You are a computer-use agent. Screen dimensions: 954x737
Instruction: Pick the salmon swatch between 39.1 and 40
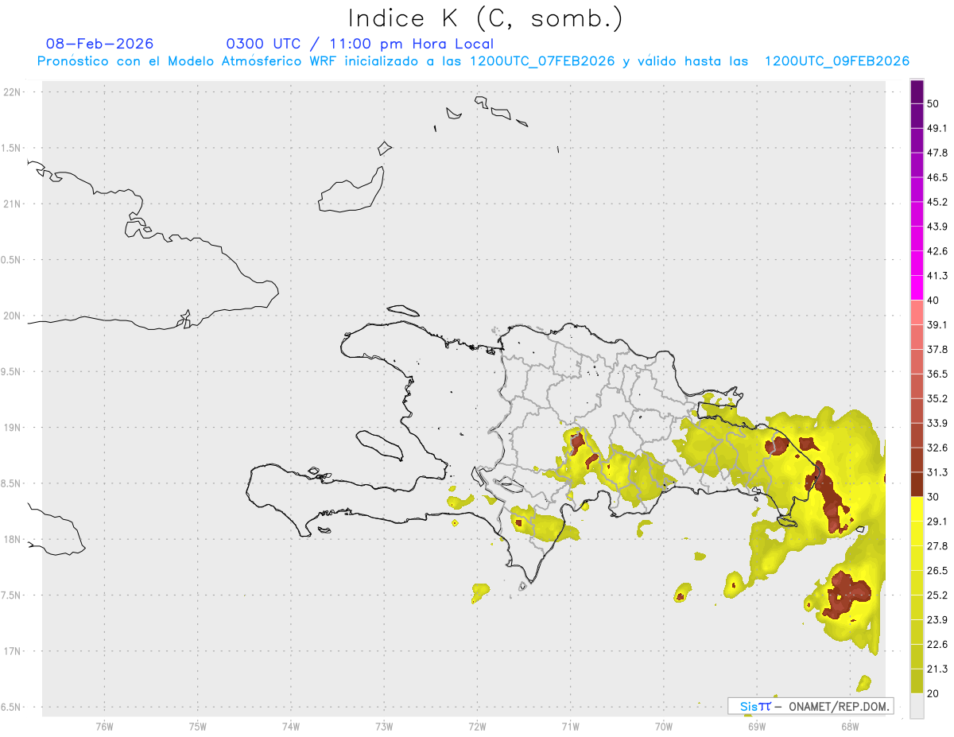(917, 312)
